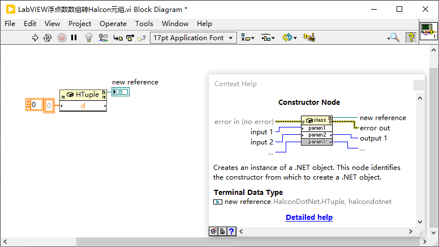Open the File menu
The width and height of the screenshot is (439, 247).
pyautogui.click(x=10, y=24)
